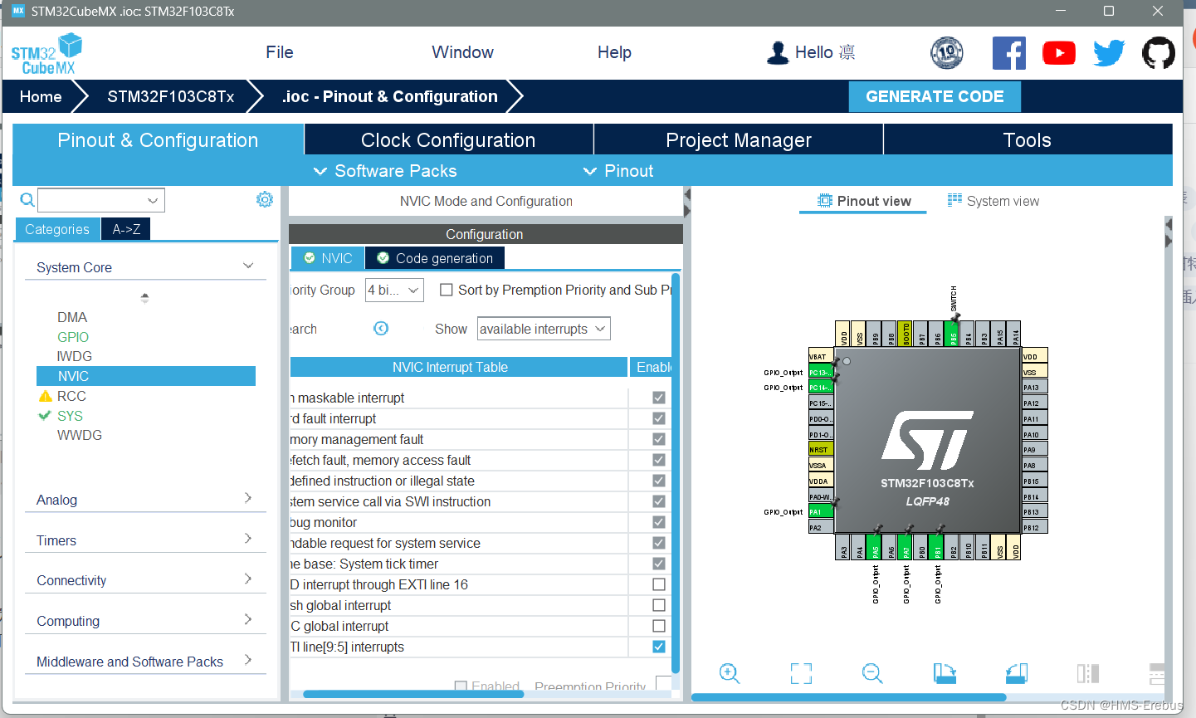Viewport: 1196px width, 718px height.
Task: Open the Facebook link icon
Action: (1008, 53)
